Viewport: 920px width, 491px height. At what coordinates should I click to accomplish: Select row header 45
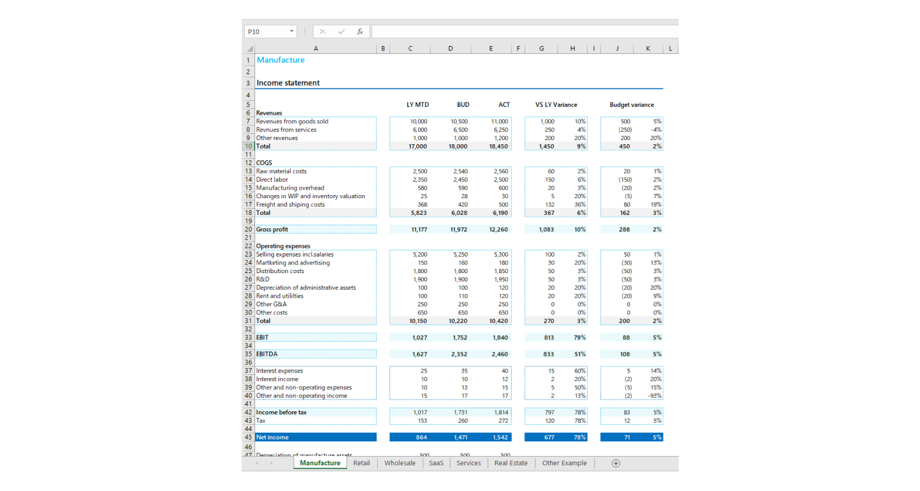(x=248, y=436)
